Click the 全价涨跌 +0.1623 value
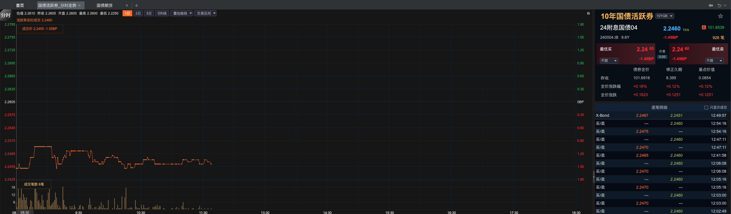Screen dimensions: 731x214 [x=640, y=95]
